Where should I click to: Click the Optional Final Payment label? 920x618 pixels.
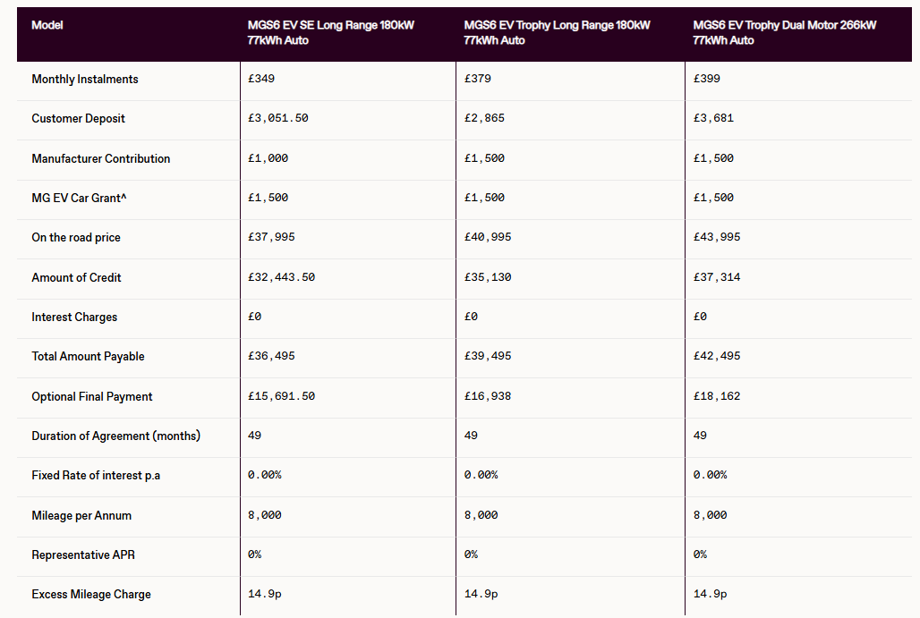[92, 396]
